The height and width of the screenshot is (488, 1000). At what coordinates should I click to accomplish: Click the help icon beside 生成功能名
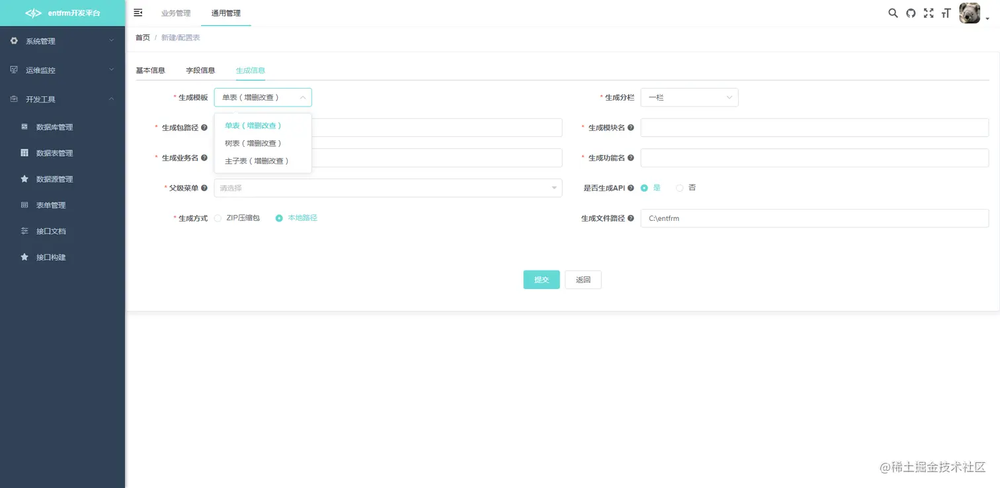pyautogui.click(x=631, y=158)
